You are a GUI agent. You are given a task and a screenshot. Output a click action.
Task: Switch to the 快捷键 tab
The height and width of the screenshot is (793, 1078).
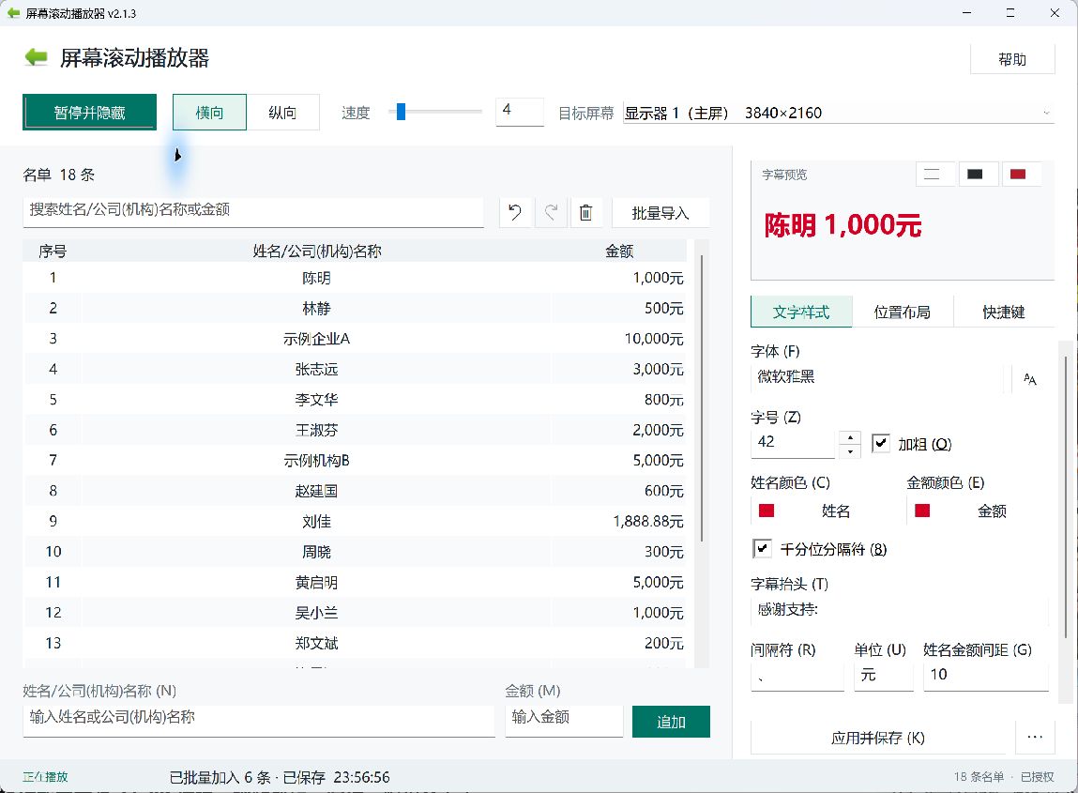pyautogui.click(x=1004, y=313)
